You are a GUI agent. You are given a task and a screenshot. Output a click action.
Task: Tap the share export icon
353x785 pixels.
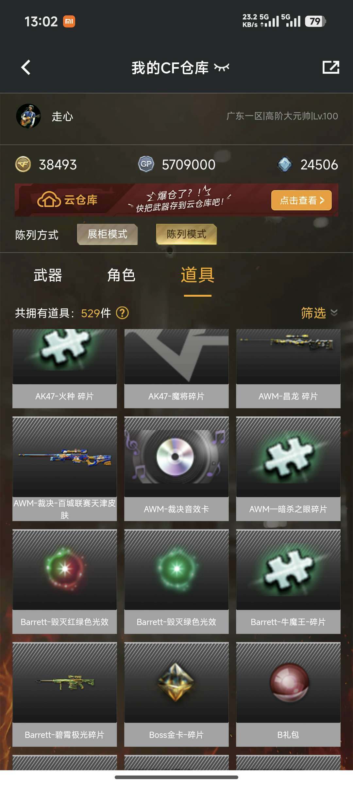pos(331,67)
